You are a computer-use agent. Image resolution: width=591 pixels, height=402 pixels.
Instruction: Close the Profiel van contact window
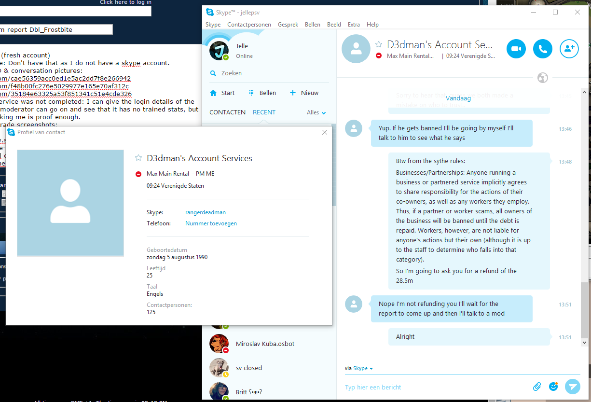point(325,132)
